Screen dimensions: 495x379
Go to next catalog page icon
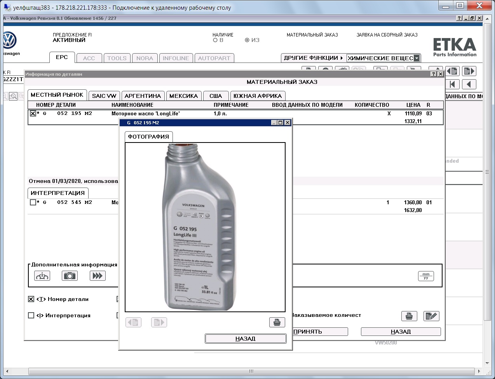click(469, 71)
